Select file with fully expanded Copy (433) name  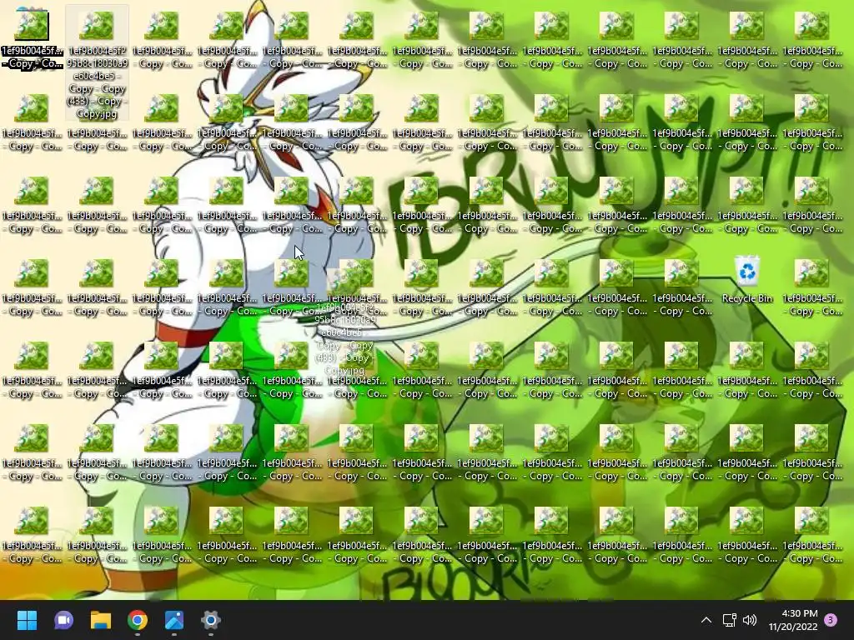click(x=97, y=62)
